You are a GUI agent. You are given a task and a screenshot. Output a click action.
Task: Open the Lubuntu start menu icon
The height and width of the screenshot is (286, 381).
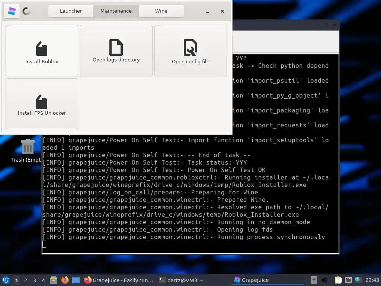[x=6, y=280]
